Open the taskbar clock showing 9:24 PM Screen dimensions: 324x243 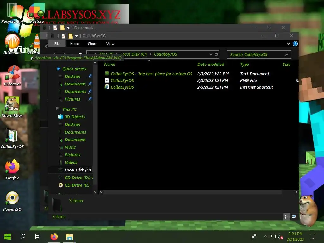[x=295, y=237]
